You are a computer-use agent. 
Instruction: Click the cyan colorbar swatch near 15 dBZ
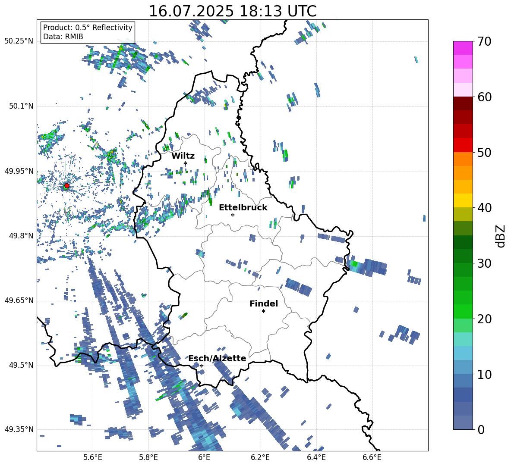click(463, 339)
